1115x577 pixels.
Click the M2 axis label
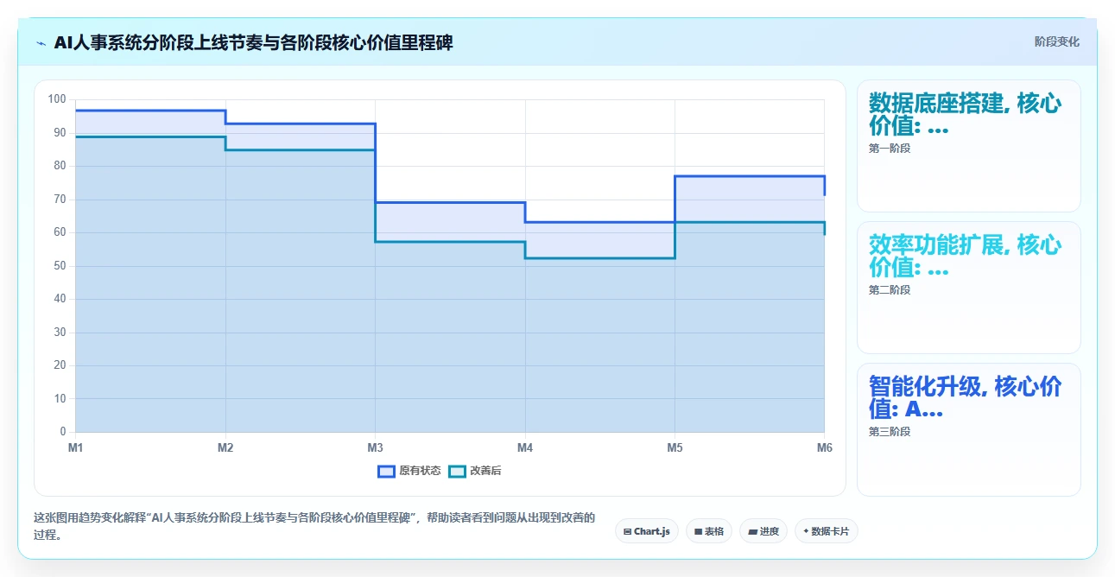(225, 447)
